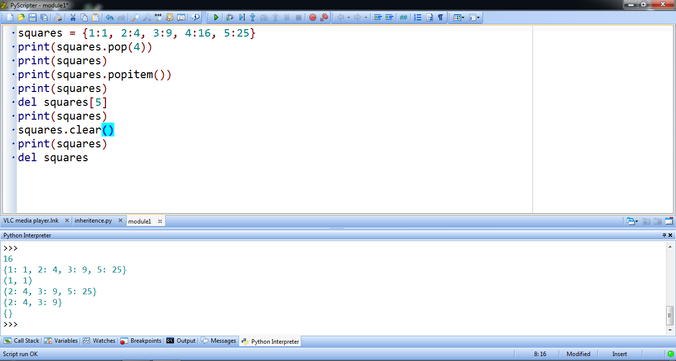This screenshot has width=676, height=361.
Task: Set a breakpoint using the red circle icon
Action: pos(312,17)
